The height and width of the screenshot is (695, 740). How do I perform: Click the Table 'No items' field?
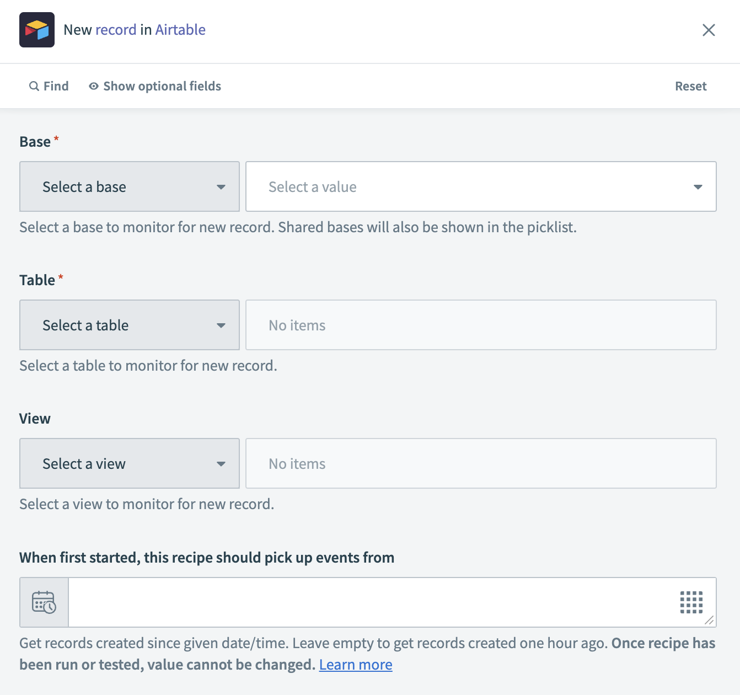(x=480, y=325)
